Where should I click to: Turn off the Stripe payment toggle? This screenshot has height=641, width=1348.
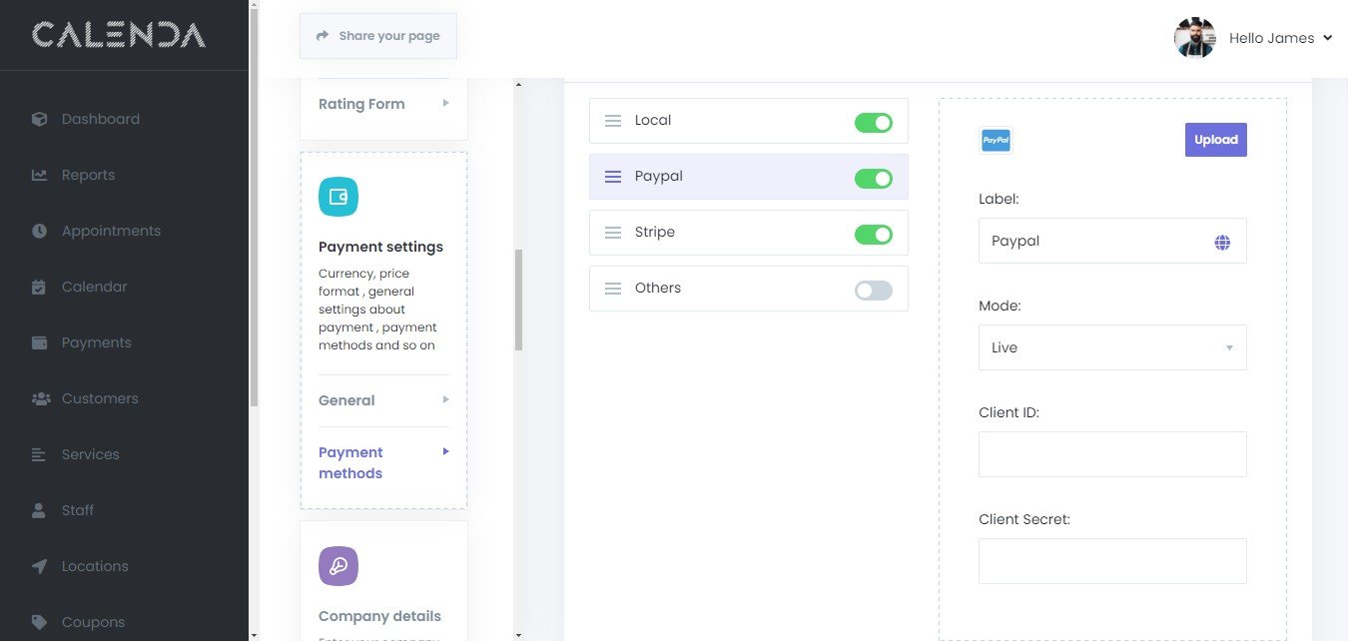(873, 235)
